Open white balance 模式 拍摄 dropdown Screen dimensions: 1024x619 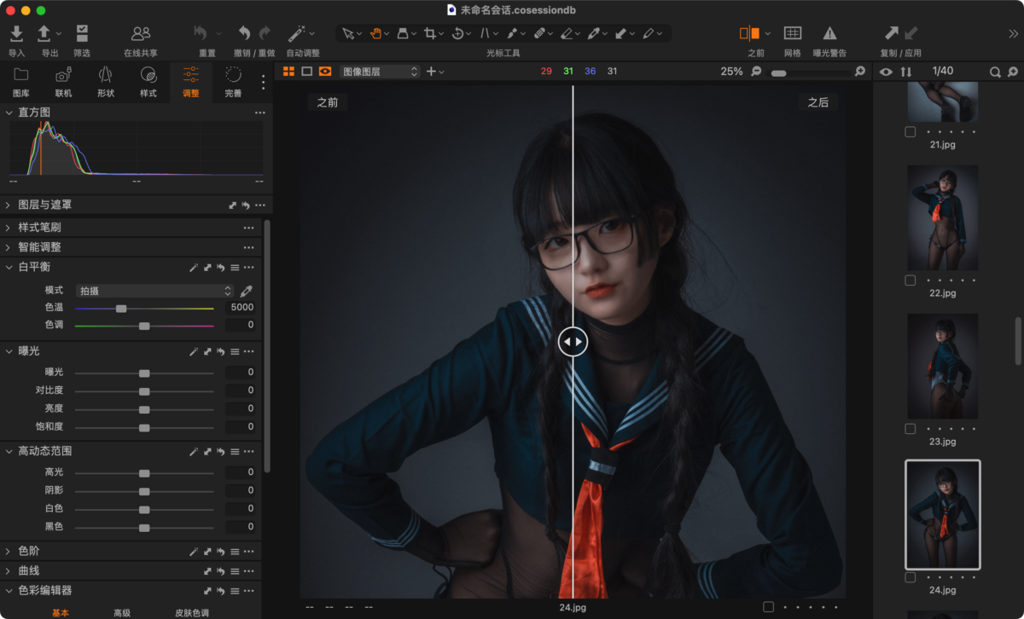coord(154,291)
